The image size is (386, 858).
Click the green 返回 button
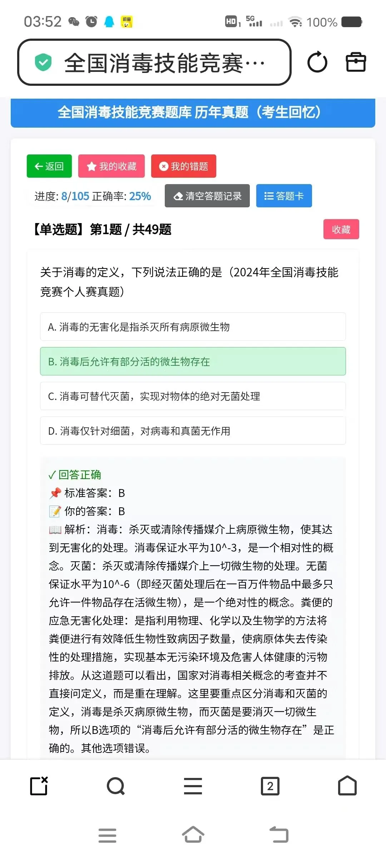pos(49,166)
